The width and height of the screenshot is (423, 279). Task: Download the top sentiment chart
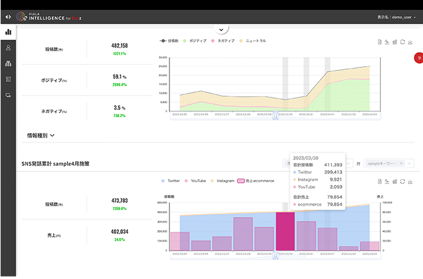click(x=410, y=42)
